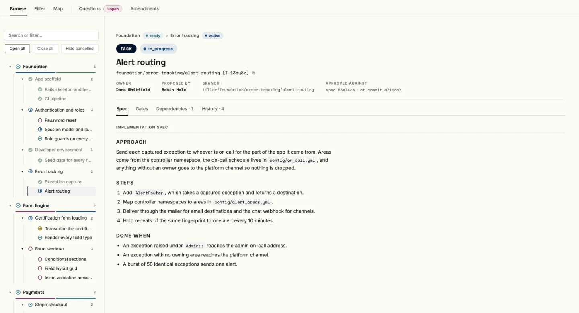Click the status icon beside Alert routing
The image size is (579, 313).
click(40, 191)
